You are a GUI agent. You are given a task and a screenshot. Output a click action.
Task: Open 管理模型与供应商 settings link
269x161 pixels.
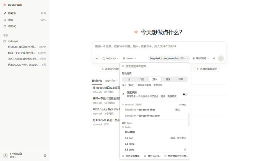176,156
